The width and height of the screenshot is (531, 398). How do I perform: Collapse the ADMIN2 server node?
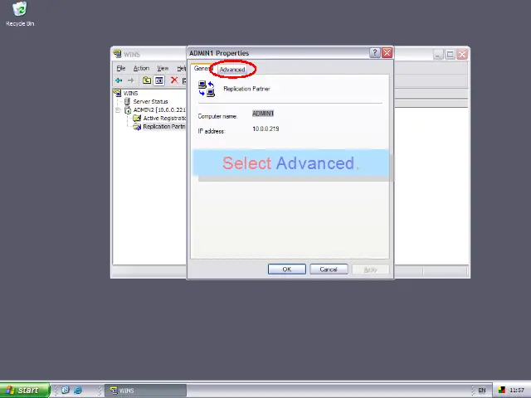click(x=118, y=110)
